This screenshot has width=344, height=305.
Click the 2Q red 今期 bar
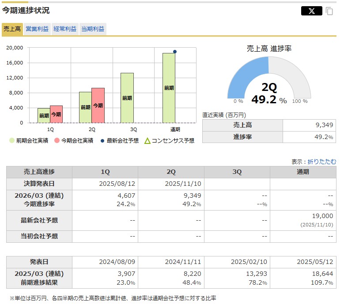point(98,105)
